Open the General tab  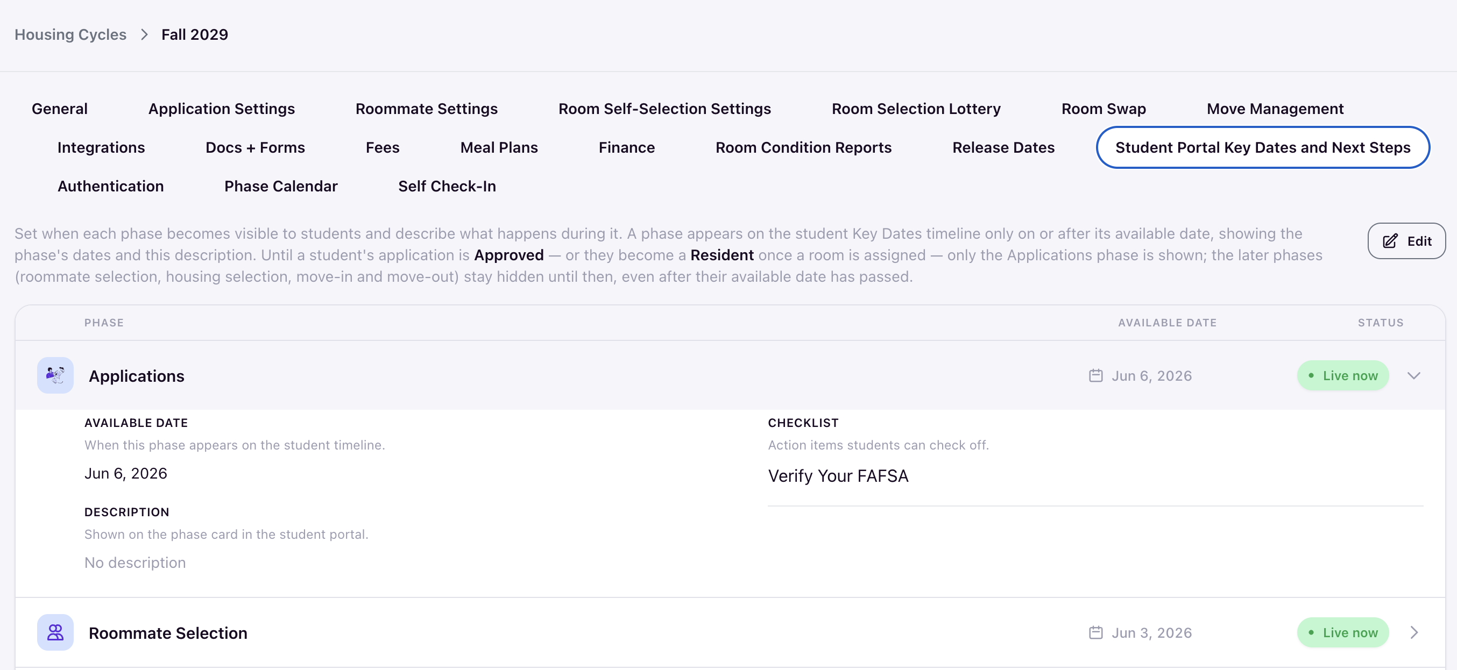pos(59,109)
